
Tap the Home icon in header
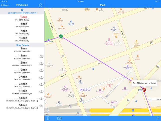point(41,5)
